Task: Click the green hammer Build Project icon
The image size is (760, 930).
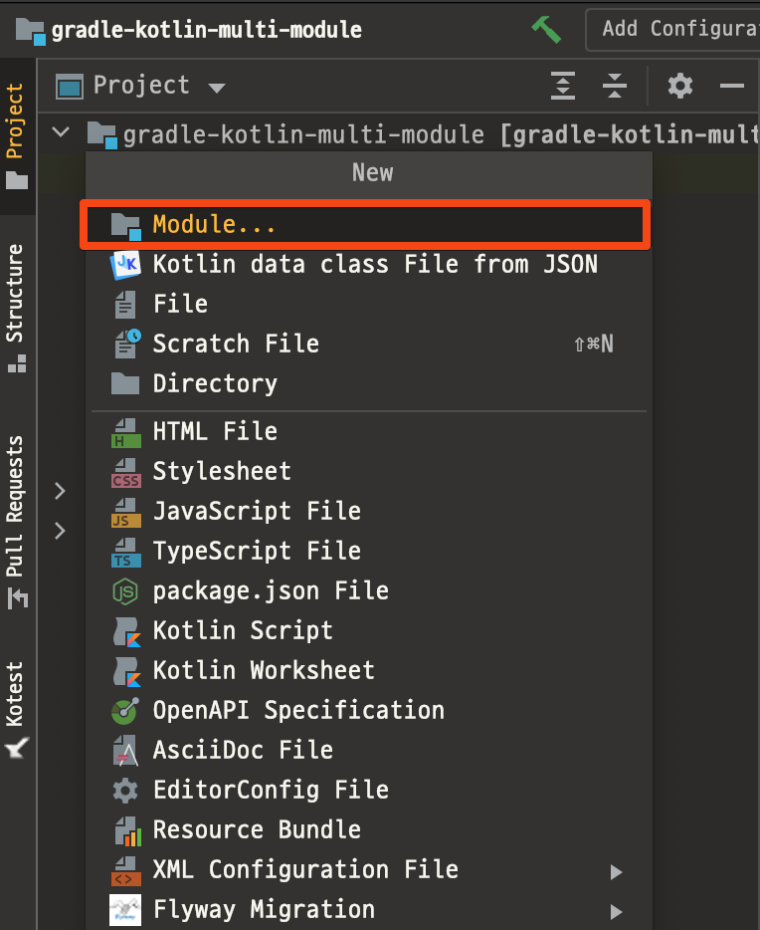Action: [x=546, y=29]
